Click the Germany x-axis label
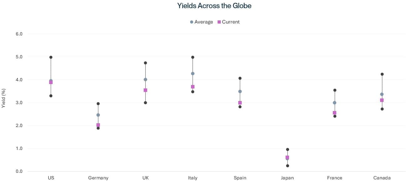 (98, 178)
